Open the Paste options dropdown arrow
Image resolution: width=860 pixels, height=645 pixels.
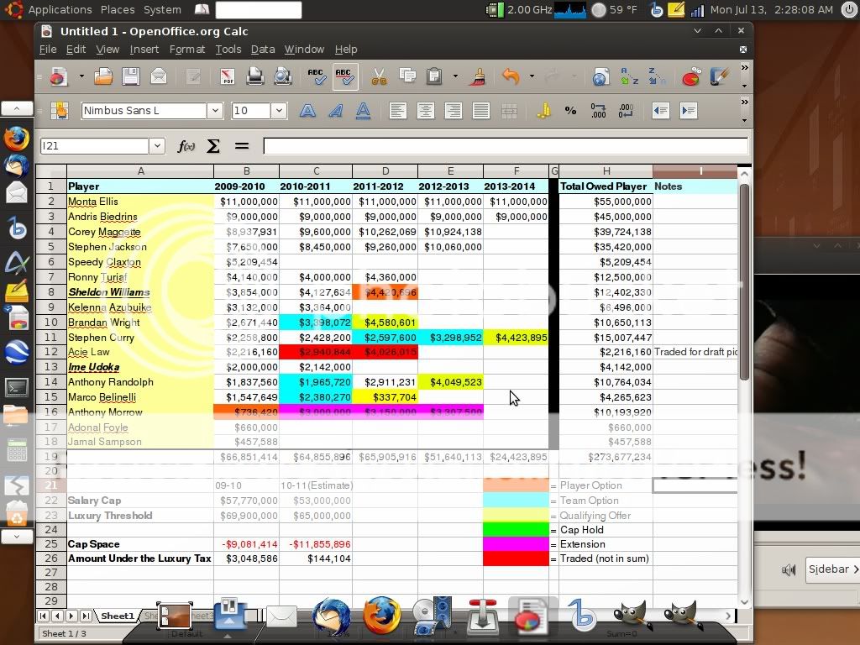tap(455, 76)
